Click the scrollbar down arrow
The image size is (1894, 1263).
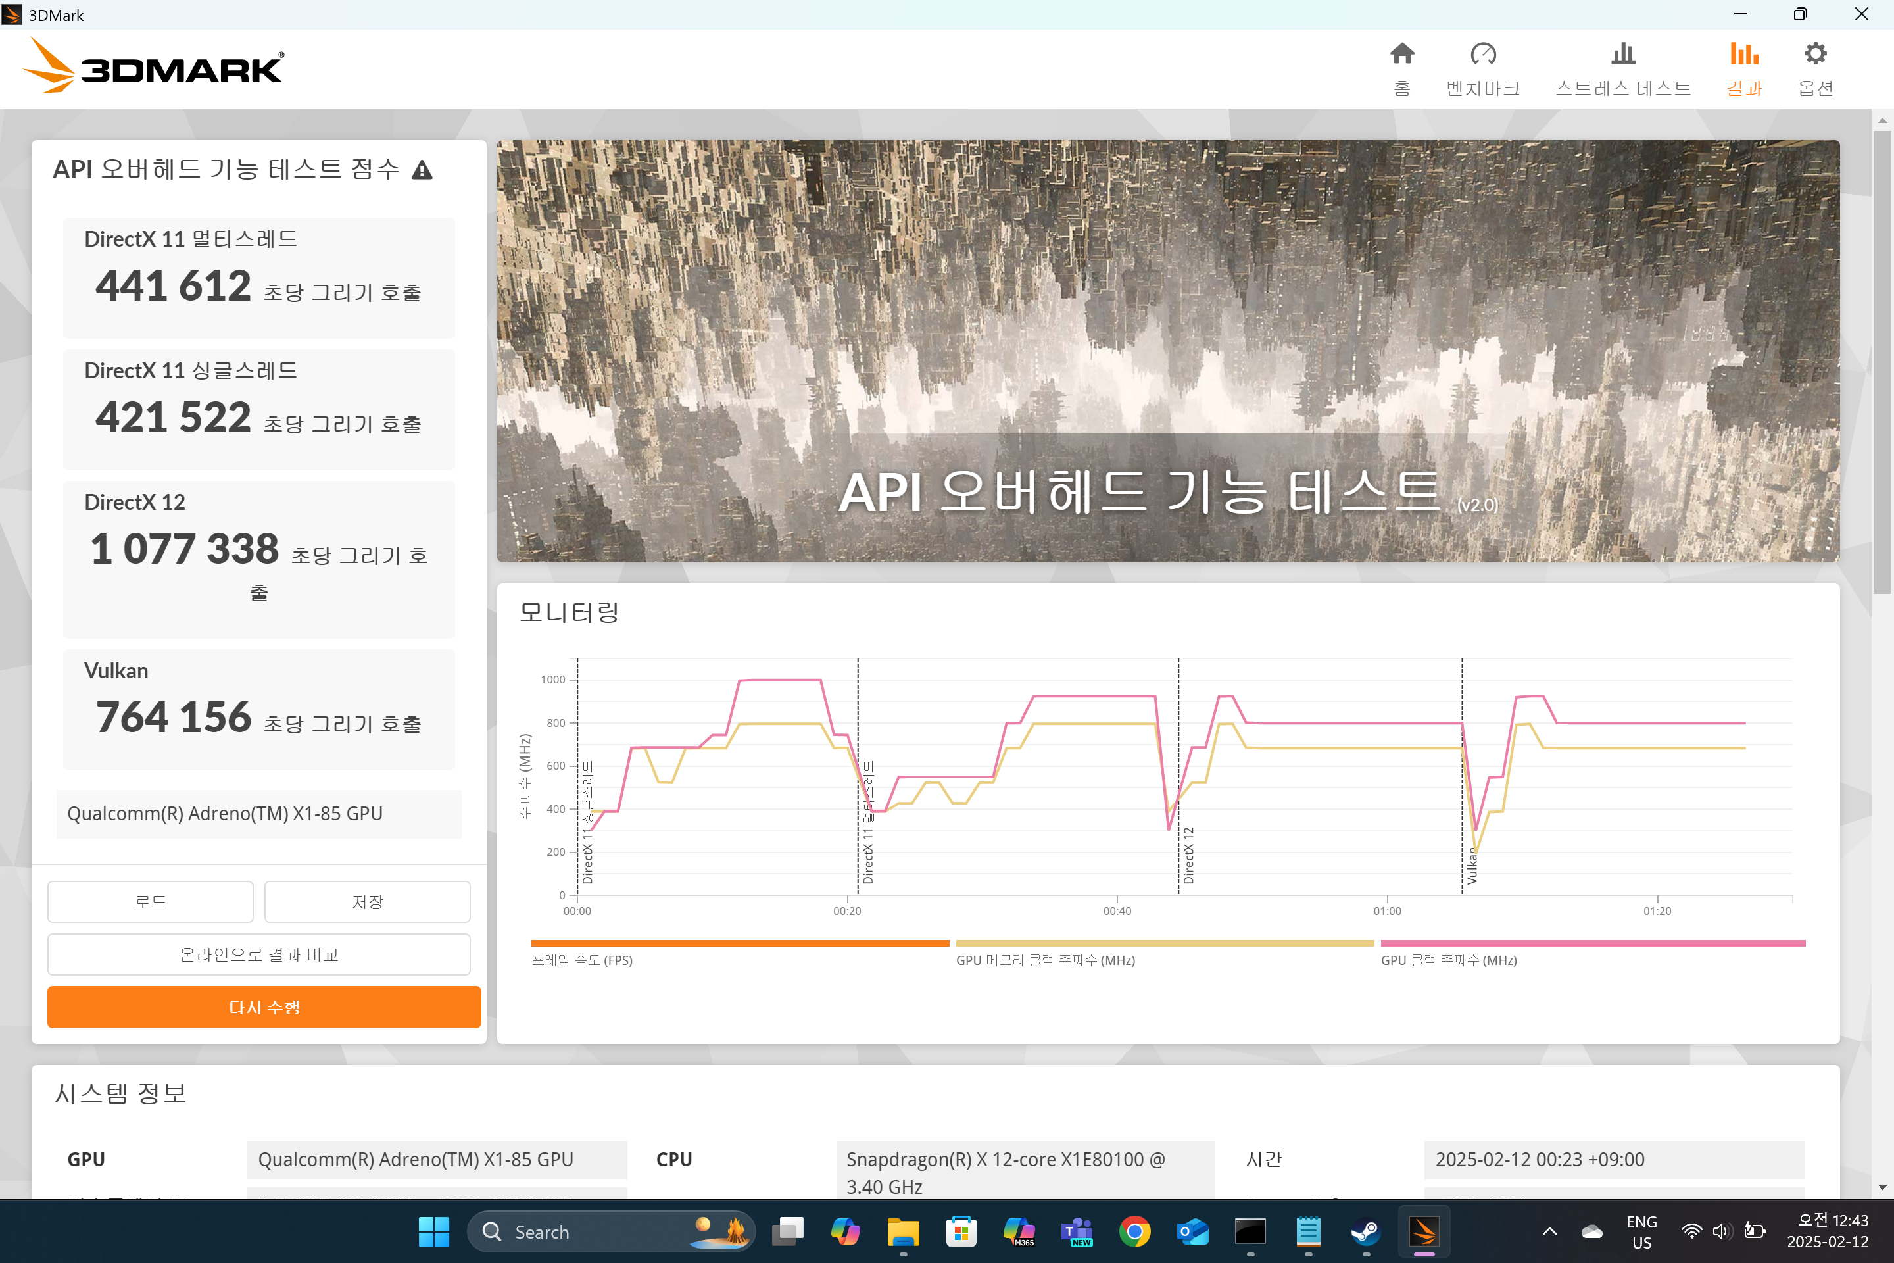pyautogui.click(x=1882, y=1187)
